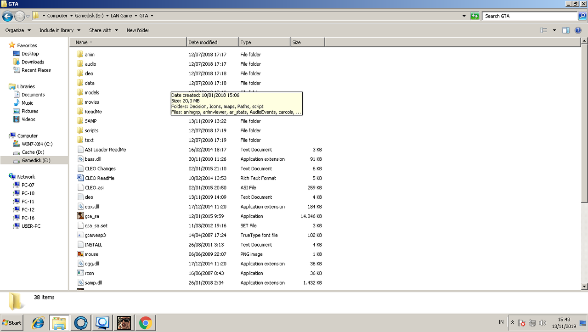The width and height of the screenshot is (588, 332).
Task: Select PC-07 under Network
Action: click(28, 185)
